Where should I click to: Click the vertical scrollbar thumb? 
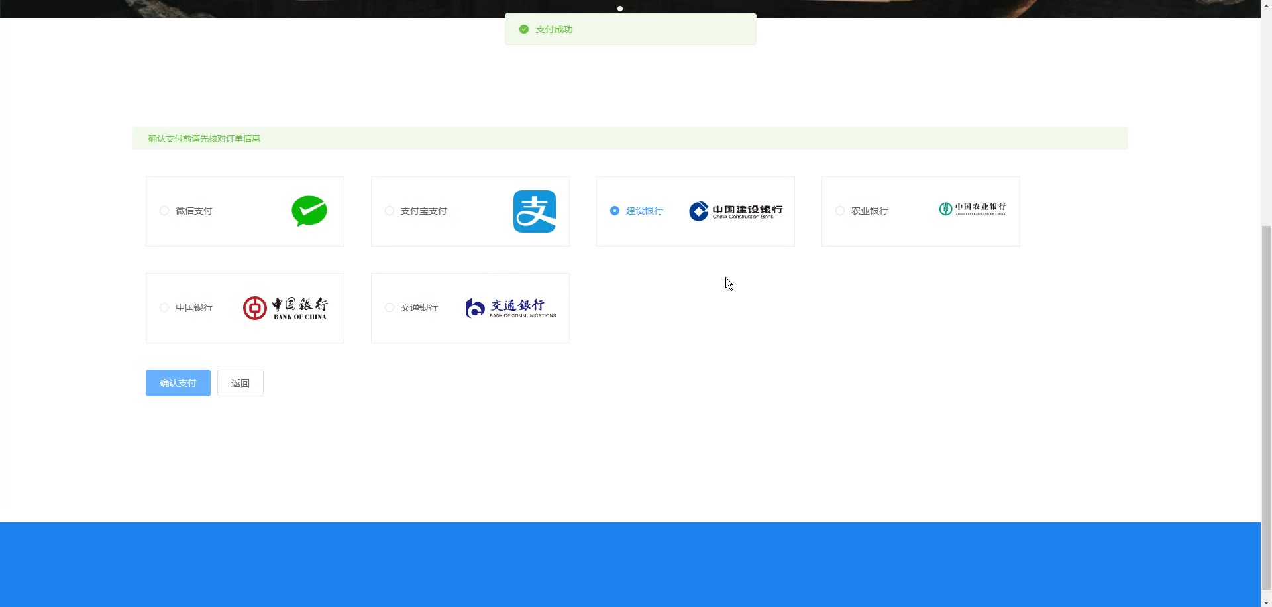(x=1266, y=408)
